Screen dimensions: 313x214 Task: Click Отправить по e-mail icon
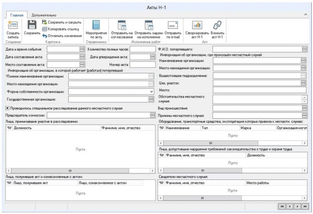[173, 25]
